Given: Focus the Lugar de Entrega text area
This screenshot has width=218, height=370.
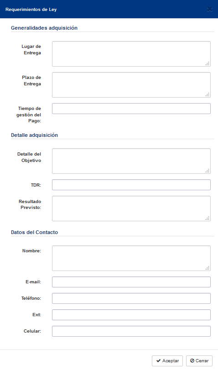Looking at the screenshot, I should 131,54.
